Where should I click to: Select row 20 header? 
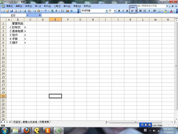3,96
